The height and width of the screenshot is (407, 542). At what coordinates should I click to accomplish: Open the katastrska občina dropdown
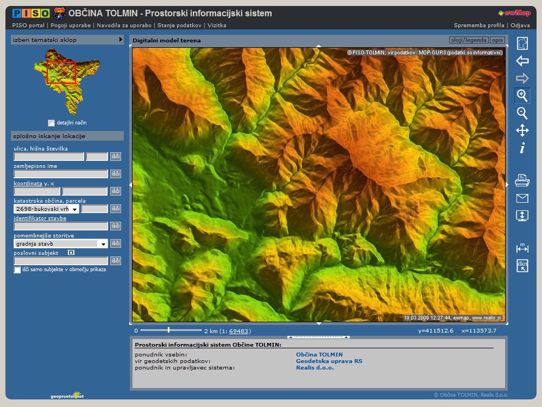click(x=74, y=209)
